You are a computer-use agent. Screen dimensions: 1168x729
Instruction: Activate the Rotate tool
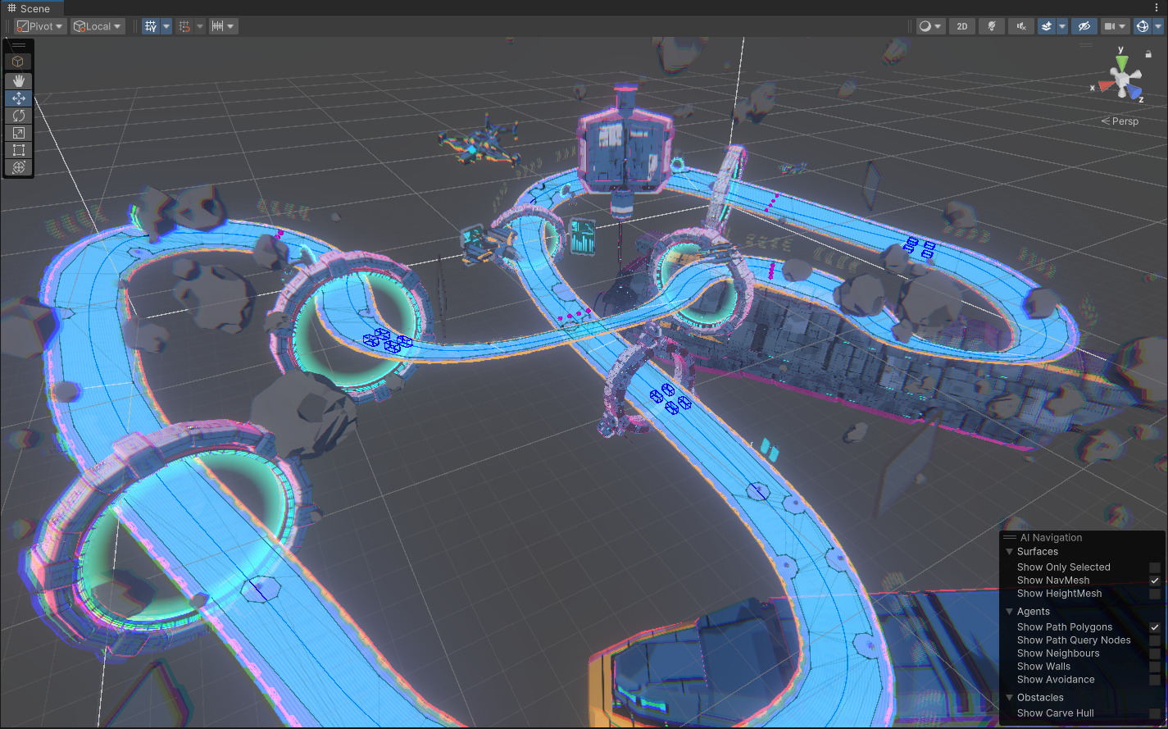coord(18,116)
